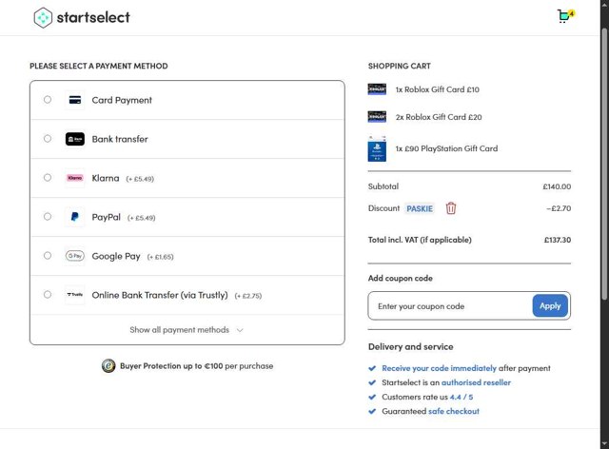Screen dimensions: 609x449
Task: Open the safe checkout link
Action: coord(454,411)
